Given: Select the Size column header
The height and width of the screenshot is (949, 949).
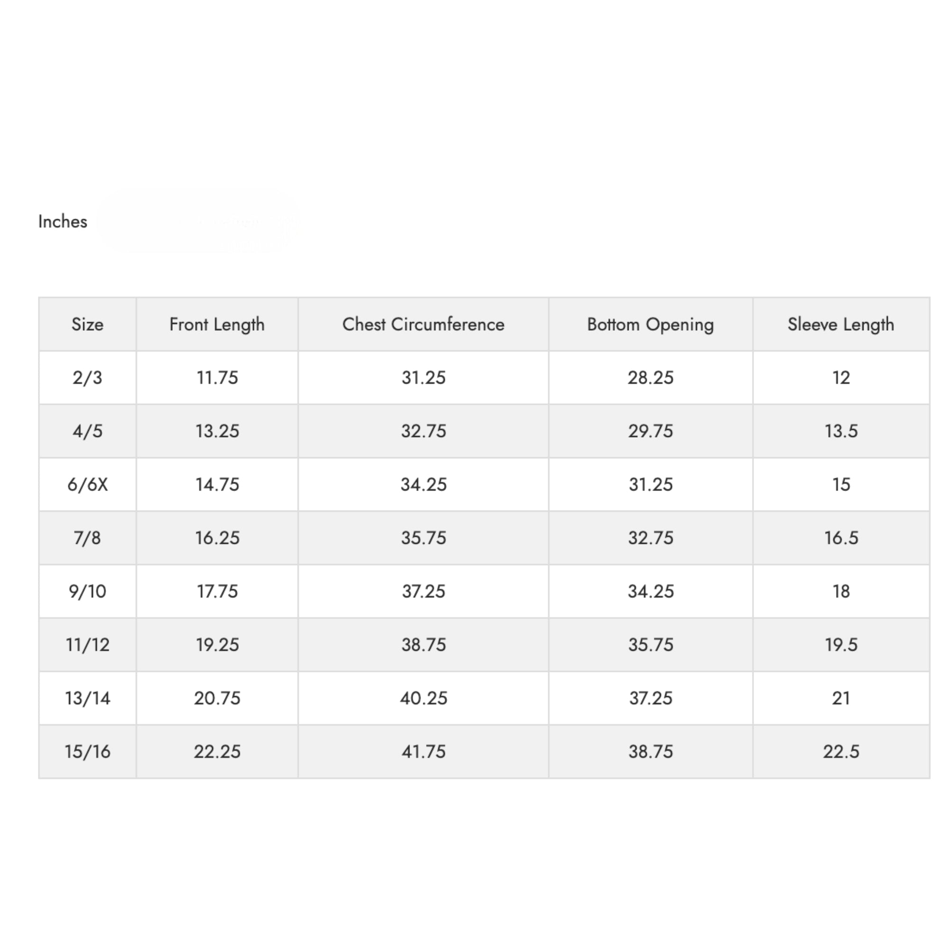Looking at the screenshot, I should click(x=87, y=324).
